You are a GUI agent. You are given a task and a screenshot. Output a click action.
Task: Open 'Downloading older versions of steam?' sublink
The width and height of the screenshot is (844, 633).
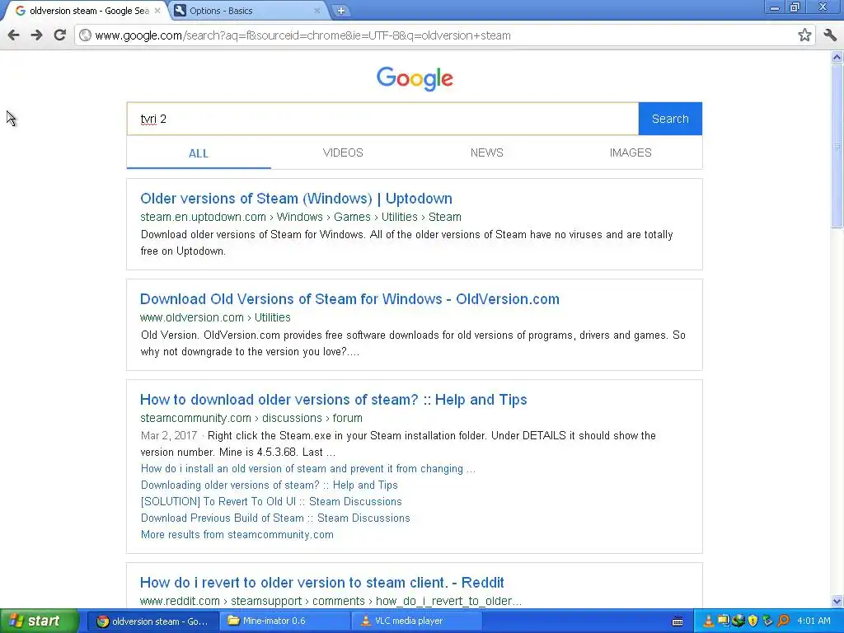[x=270, y=485]
